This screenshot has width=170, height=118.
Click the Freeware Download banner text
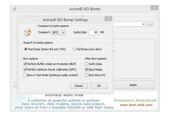point(135,100)
